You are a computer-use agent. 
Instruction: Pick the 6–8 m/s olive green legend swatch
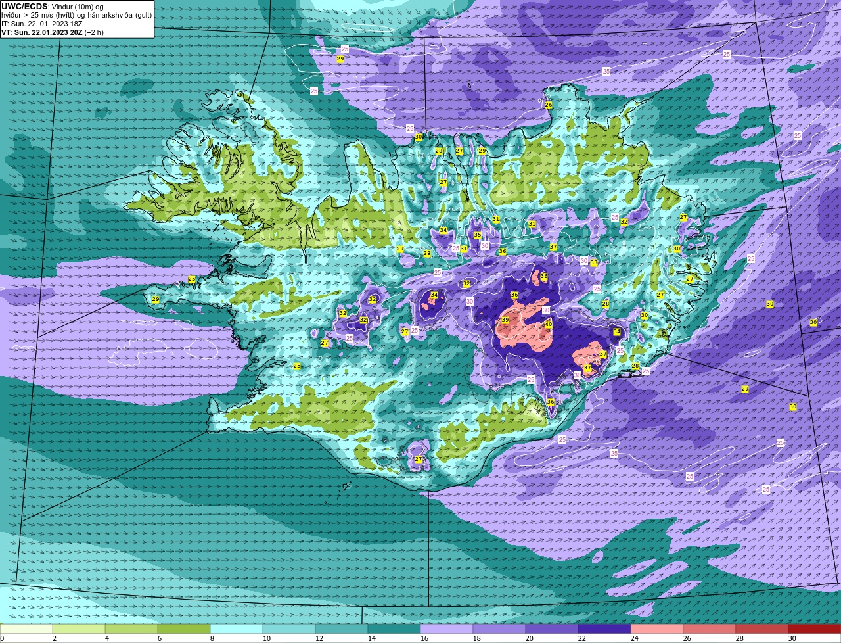pos(184,629)
